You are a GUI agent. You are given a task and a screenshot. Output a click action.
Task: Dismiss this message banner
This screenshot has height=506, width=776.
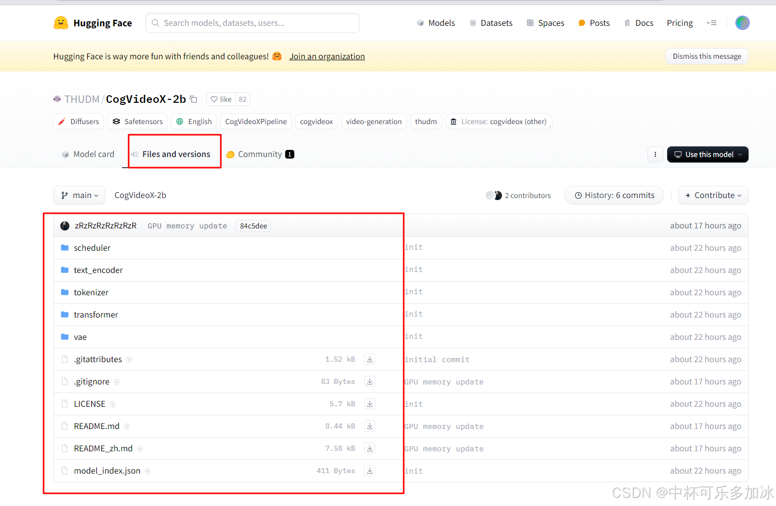click(707, 56)
